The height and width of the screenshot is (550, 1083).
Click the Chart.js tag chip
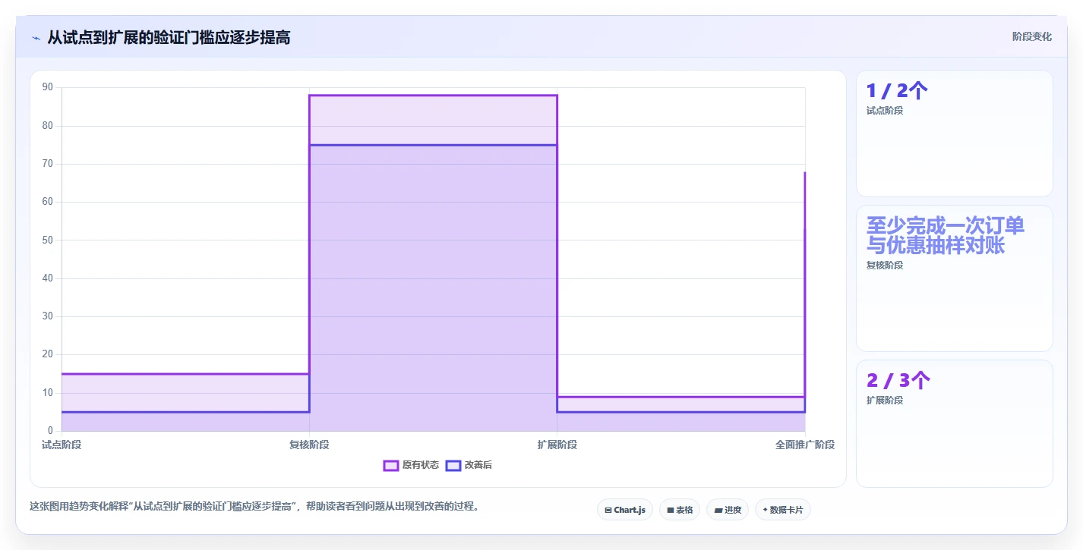(x=625, y=510)
